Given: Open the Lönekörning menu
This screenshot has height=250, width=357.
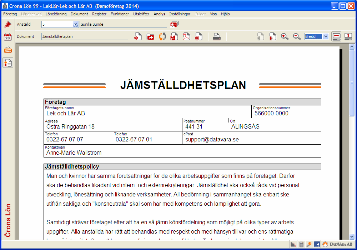Looking at the screenshot, I should point(56,14).
